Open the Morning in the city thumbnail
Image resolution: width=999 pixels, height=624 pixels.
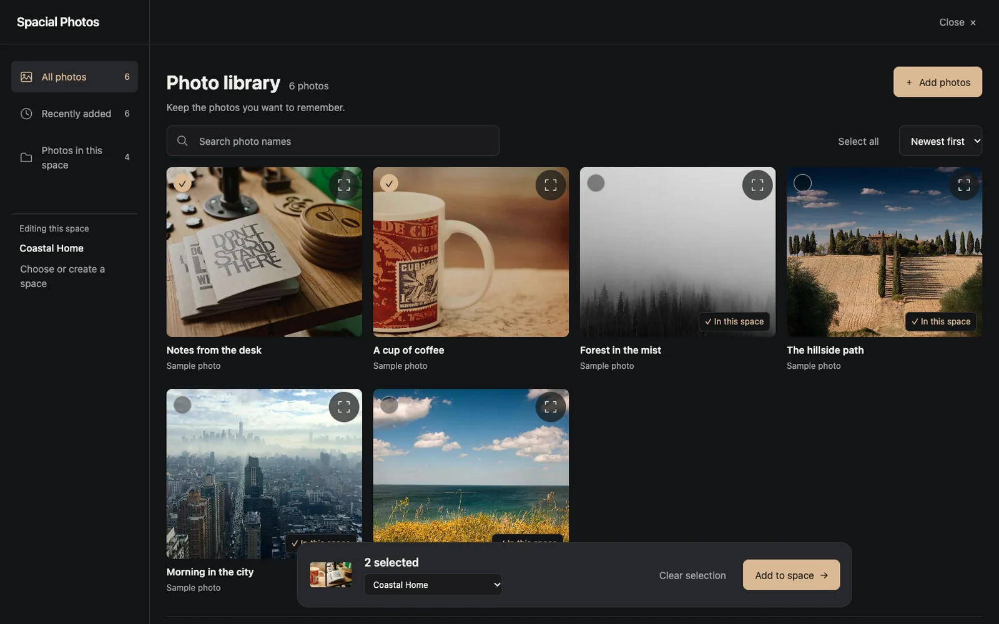pos(264,474)
